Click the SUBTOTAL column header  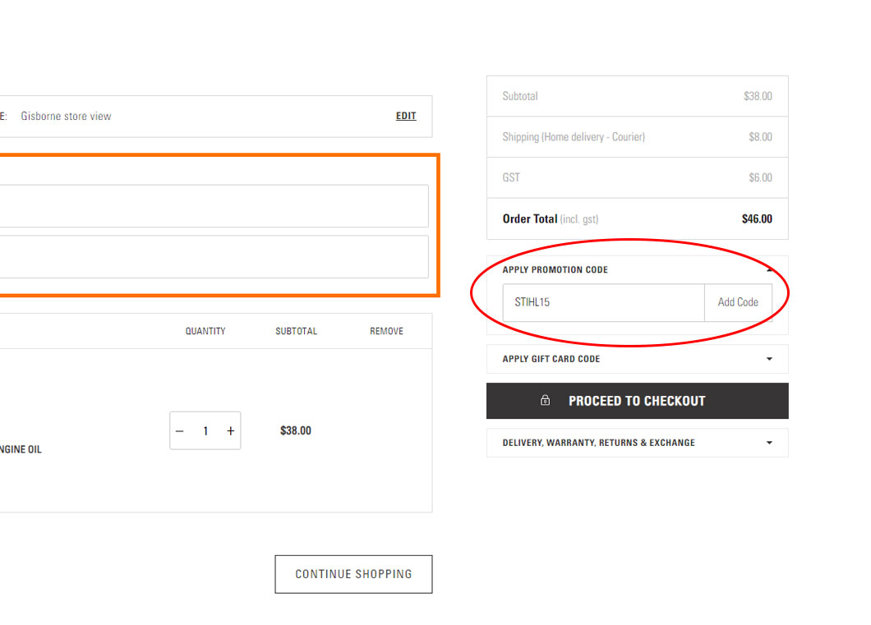(297, 331)
